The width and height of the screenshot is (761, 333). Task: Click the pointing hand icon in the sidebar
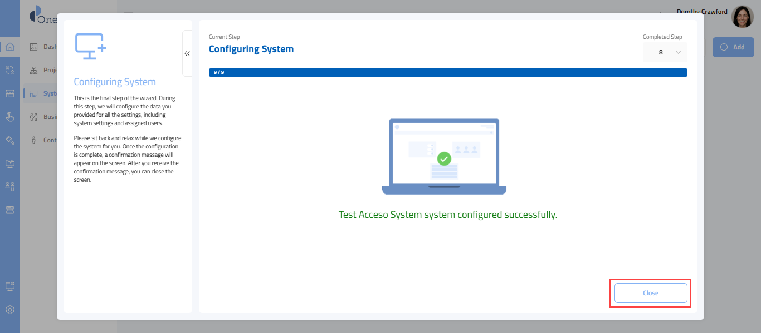[10, 117]
